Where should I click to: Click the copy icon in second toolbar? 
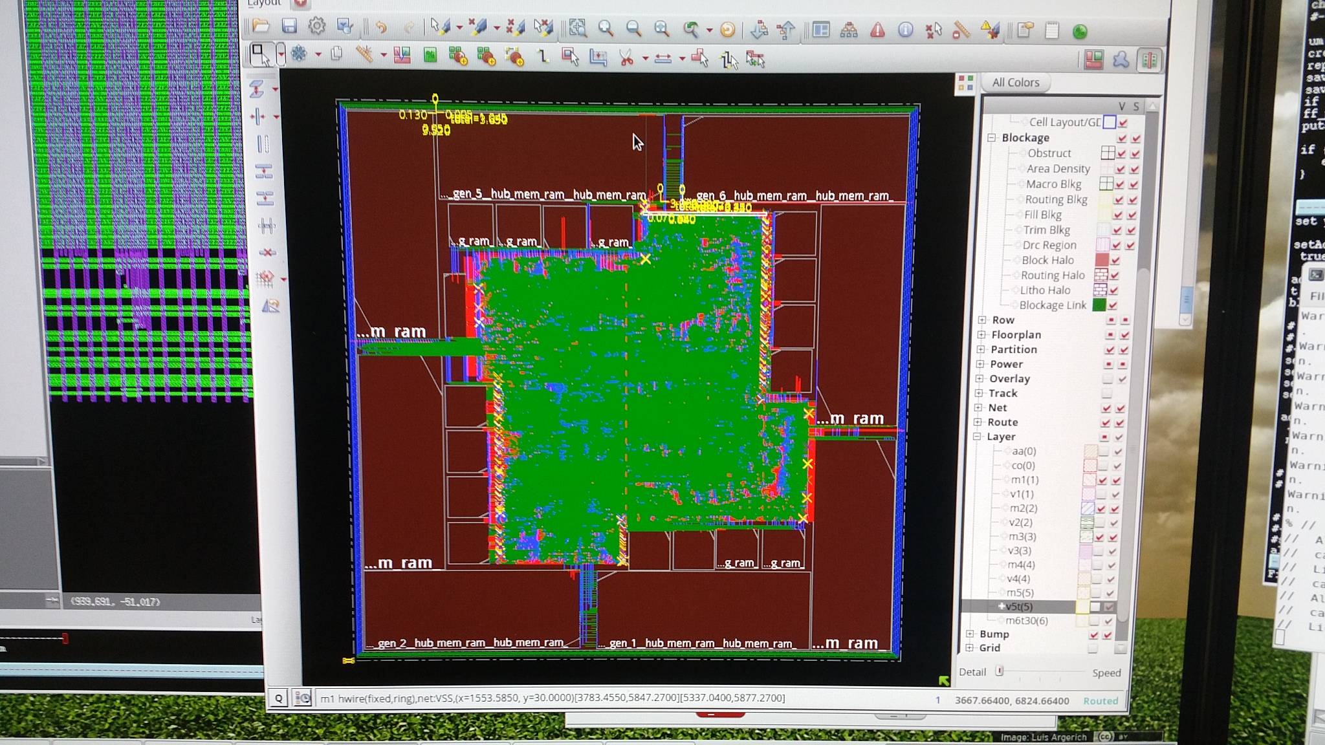(x=336, y=54)
